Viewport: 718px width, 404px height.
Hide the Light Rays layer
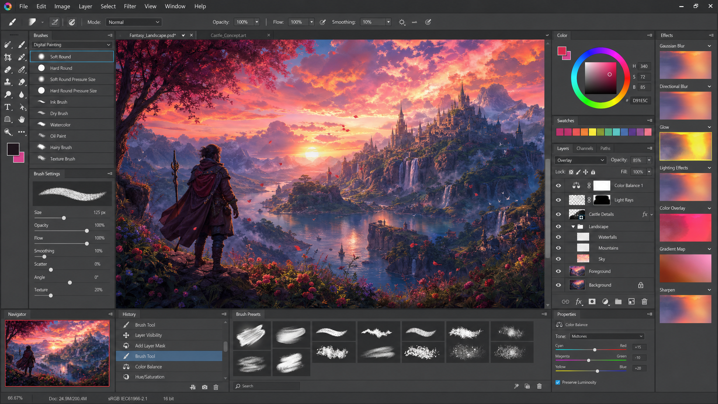[558, 200]
